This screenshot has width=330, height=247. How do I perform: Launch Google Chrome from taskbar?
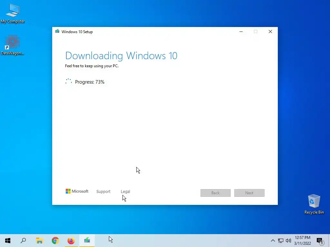point(55,241)
